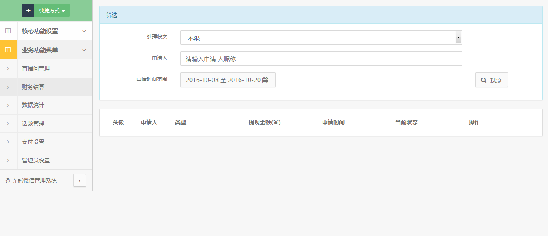The width and height of the screenshot is (548, 236).
Task: Click the 筛选 panel header
Action: 321,15
